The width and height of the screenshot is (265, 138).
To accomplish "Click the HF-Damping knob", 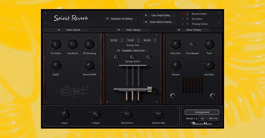I will point(89,44).
